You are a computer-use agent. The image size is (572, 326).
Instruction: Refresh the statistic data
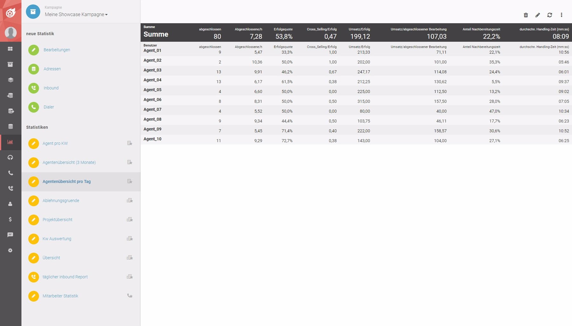[x=549, y=15]
